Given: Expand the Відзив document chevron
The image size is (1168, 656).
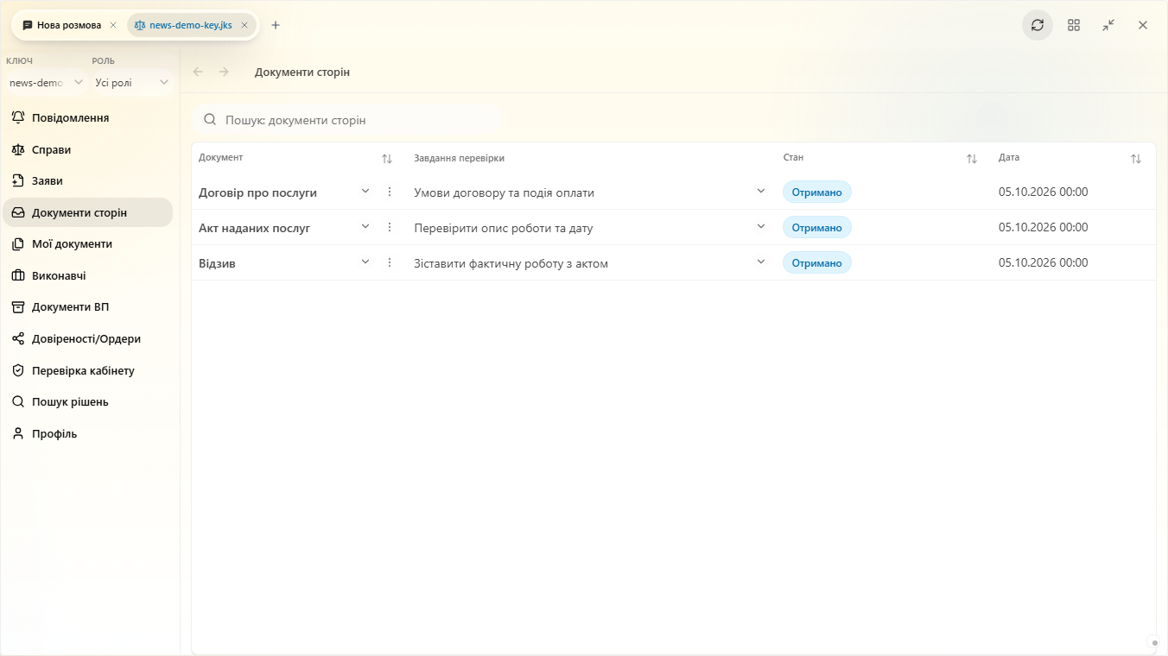Looking at the screenshot, I should [365, 262].
